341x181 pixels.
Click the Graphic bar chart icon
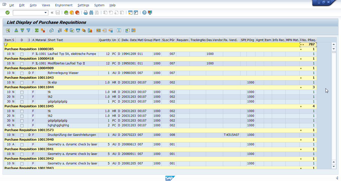click(x=90, y=30)
